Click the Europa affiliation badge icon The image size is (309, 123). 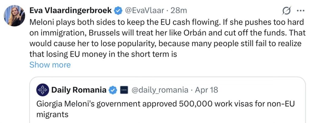tap(124, 90)
